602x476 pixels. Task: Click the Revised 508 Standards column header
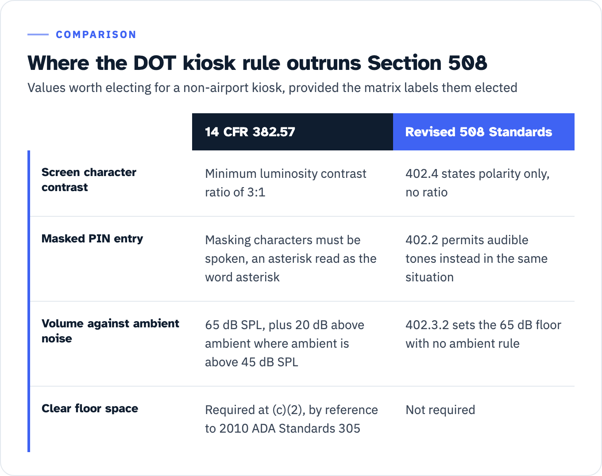coord(484,132)
